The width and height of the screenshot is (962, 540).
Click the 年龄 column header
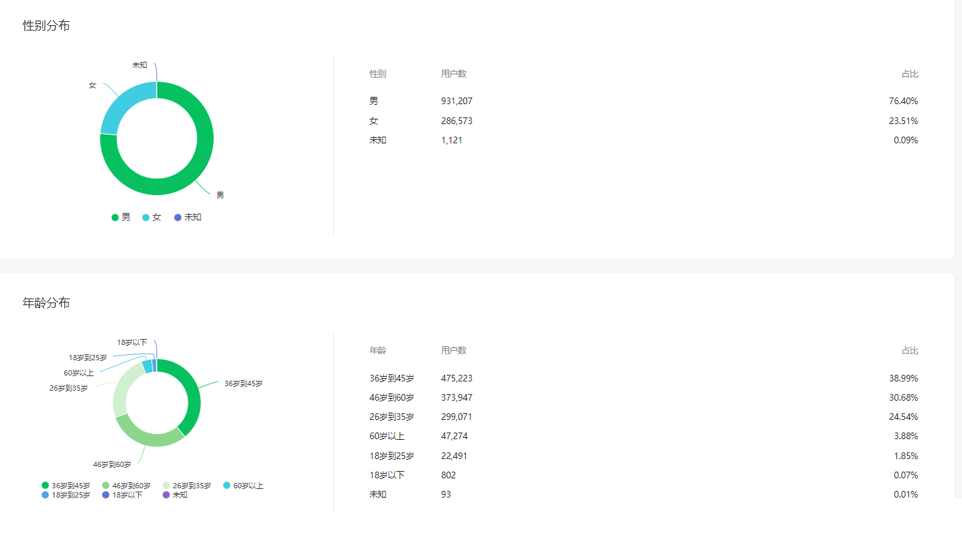(378, 350)
